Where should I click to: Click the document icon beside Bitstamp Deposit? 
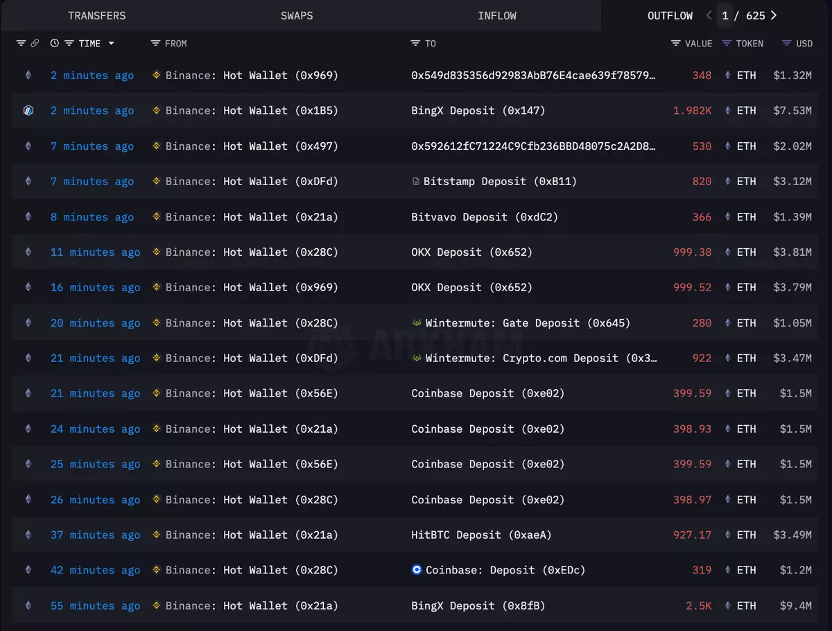pyautogui.click(x=416, y=181)
